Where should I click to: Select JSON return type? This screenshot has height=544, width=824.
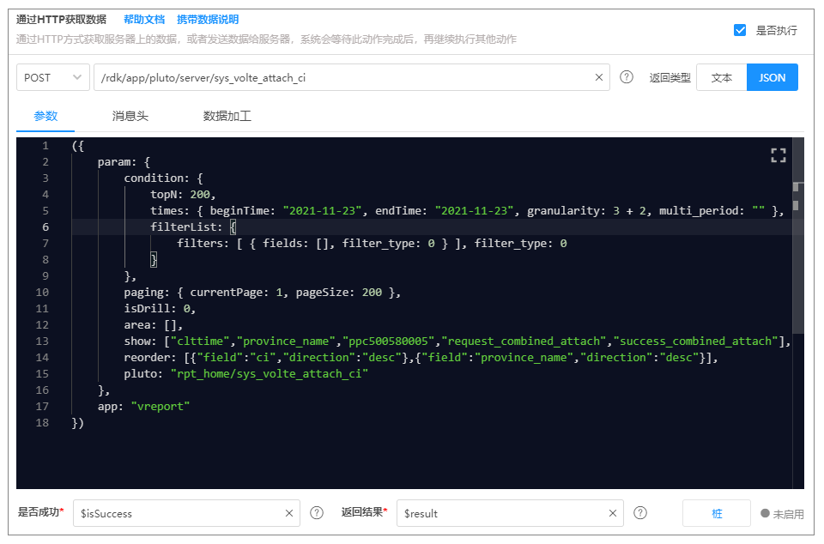(x=772, y=77)
